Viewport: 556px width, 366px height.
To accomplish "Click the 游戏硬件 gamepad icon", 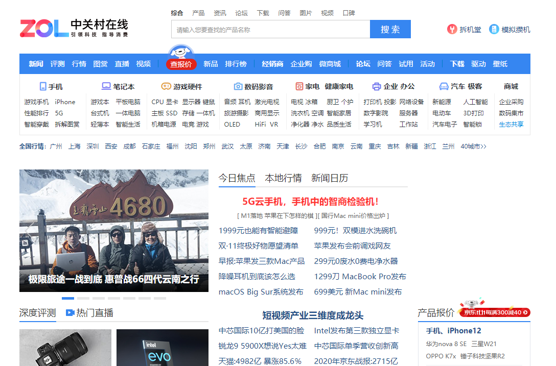I will coord(166,86).
